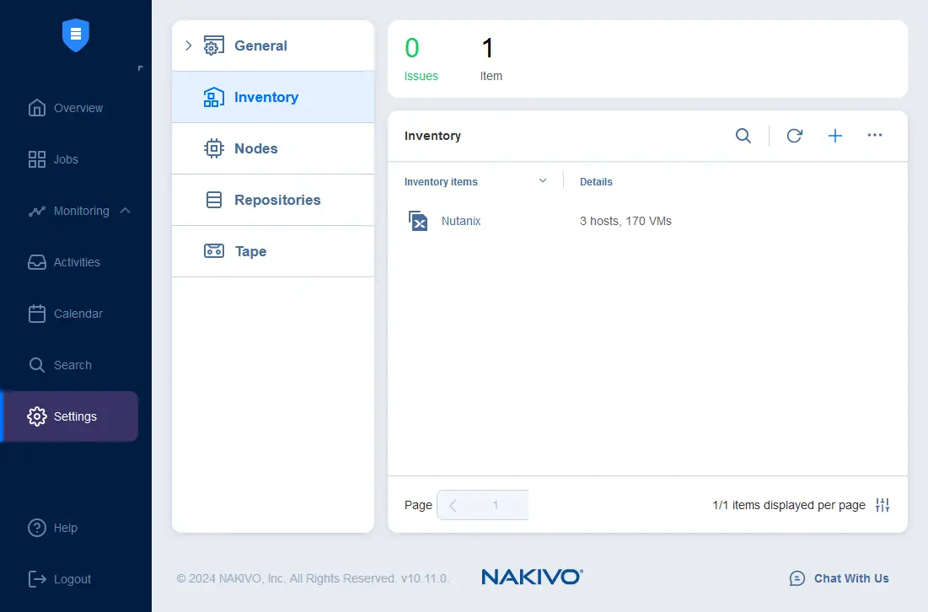Open the Calendar view
928x612 pixels.
tap(65, 314)
